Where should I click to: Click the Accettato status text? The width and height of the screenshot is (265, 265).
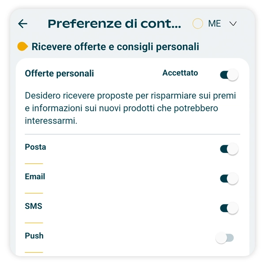(180, 73)
